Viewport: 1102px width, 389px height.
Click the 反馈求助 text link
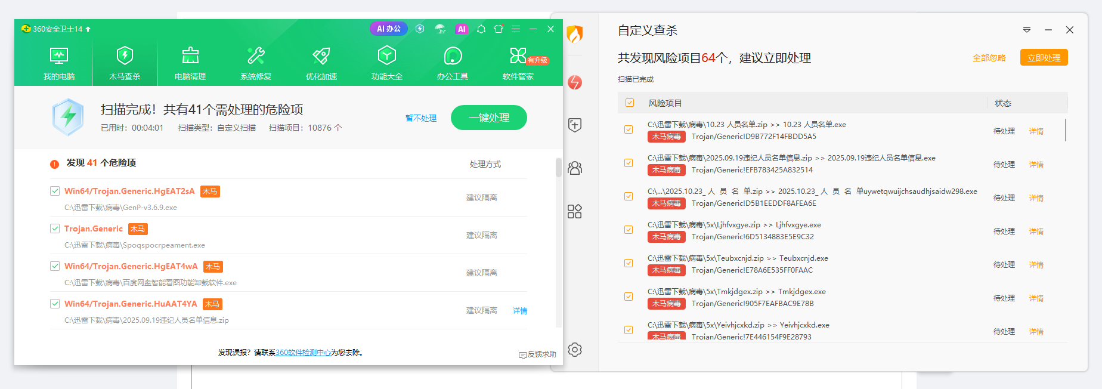point(542,354)
